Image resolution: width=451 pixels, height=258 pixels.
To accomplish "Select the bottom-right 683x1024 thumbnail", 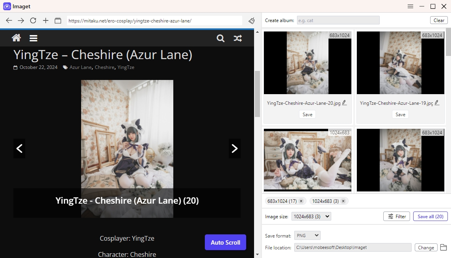I will pos(400,160).
